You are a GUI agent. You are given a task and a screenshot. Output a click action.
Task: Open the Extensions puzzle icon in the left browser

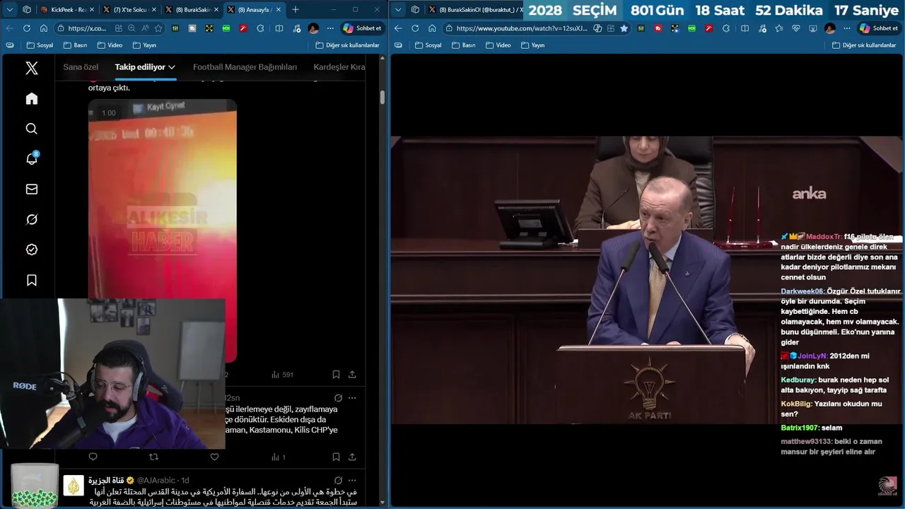click(260, 28)
